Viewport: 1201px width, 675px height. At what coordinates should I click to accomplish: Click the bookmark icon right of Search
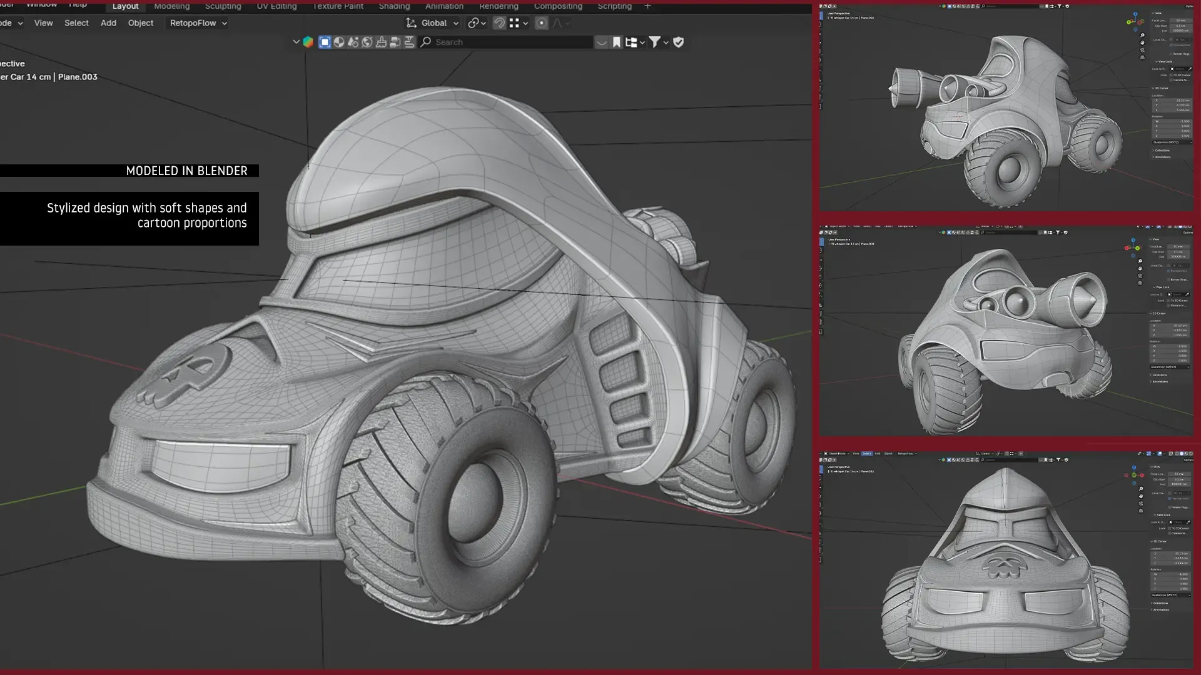click(x=617, y=42)
